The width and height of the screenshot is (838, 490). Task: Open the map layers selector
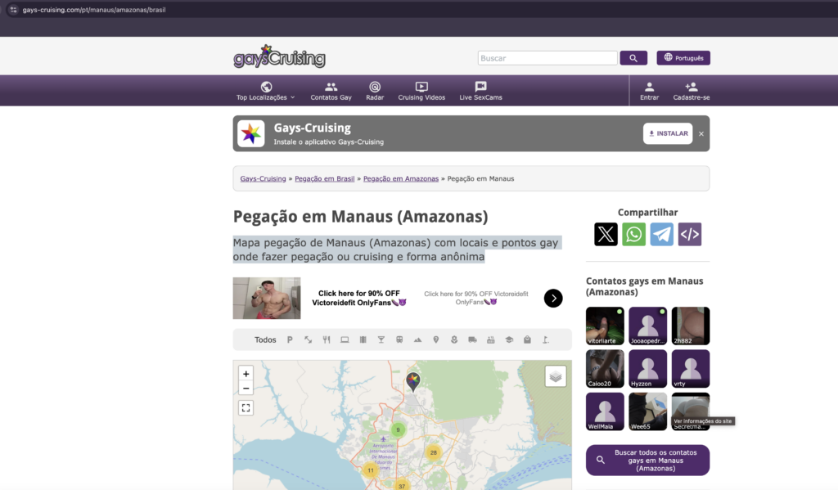click(556, 376)
